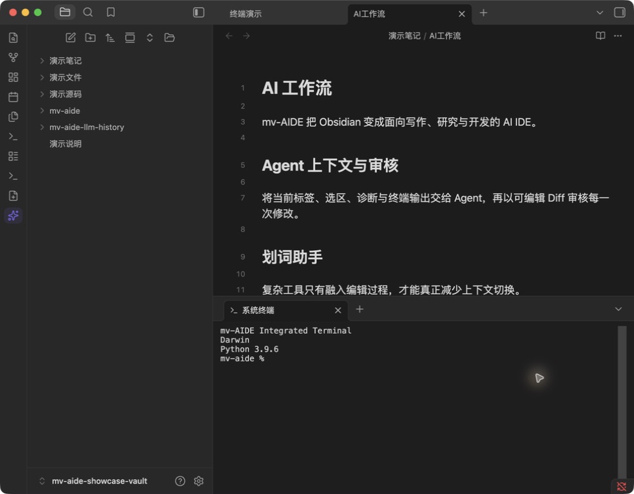Add a new terminal tab
The image size is (634, 494).
[360, 309]
